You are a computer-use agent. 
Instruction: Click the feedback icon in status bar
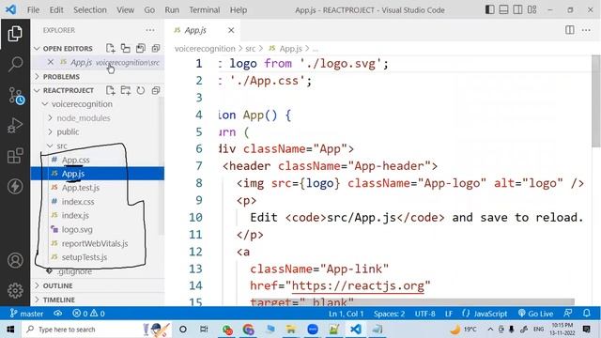click(x=568, y=313)
